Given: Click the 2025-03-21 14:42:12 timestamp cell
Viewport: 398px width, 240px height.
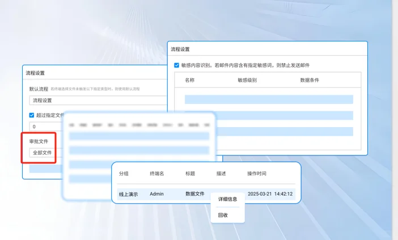Looking at the screenshot, I should pyautogui.click(x=270, y=194).
